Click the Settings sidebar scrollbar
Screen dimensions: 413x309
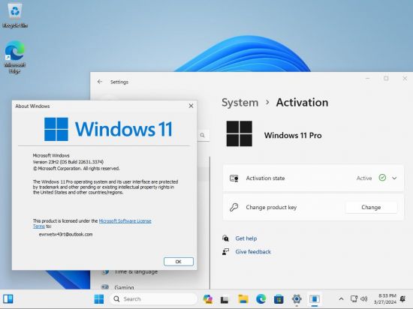tap(210, 223)
